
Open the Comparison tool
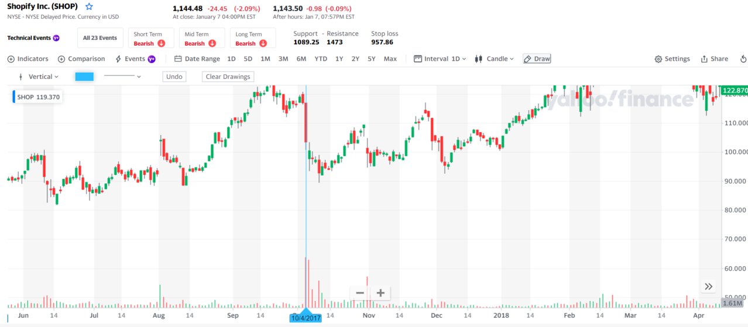point(81,59)
